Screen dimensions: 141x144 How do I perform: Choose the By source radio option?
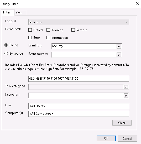[6, 54]
